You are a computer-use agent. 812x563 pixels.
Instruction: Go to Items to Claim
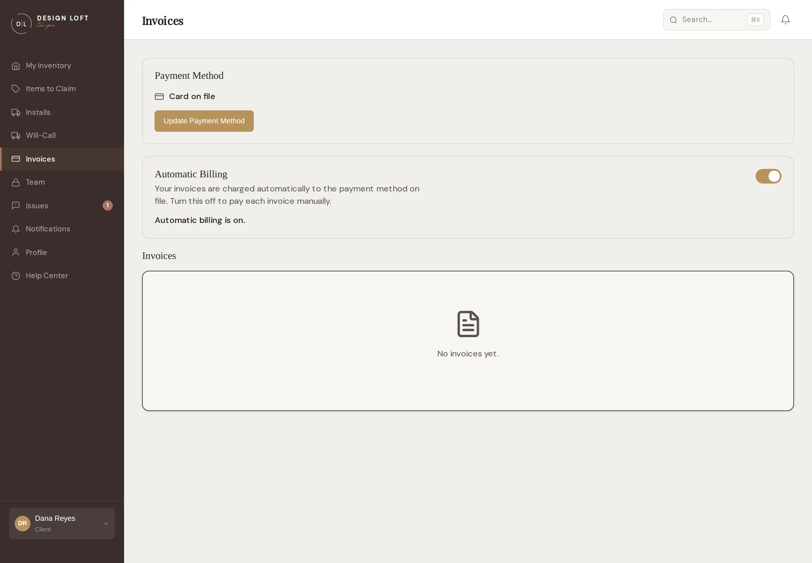click(x=62, y=89)
